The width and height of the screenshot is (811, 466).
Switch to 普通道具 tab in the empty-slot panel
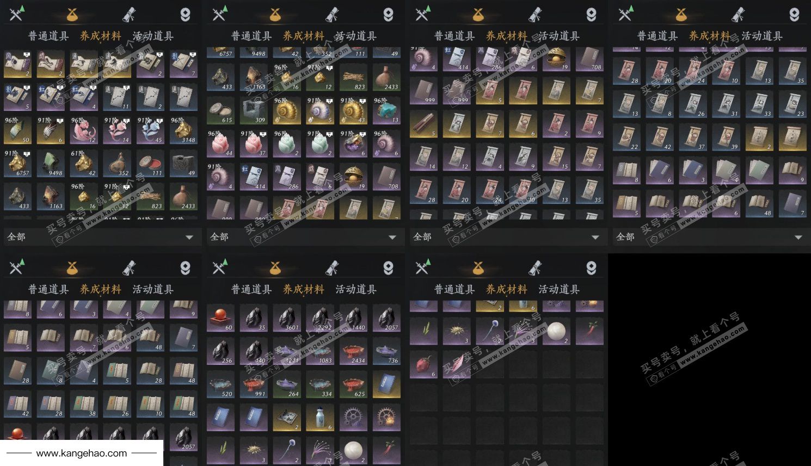(454, 289)
